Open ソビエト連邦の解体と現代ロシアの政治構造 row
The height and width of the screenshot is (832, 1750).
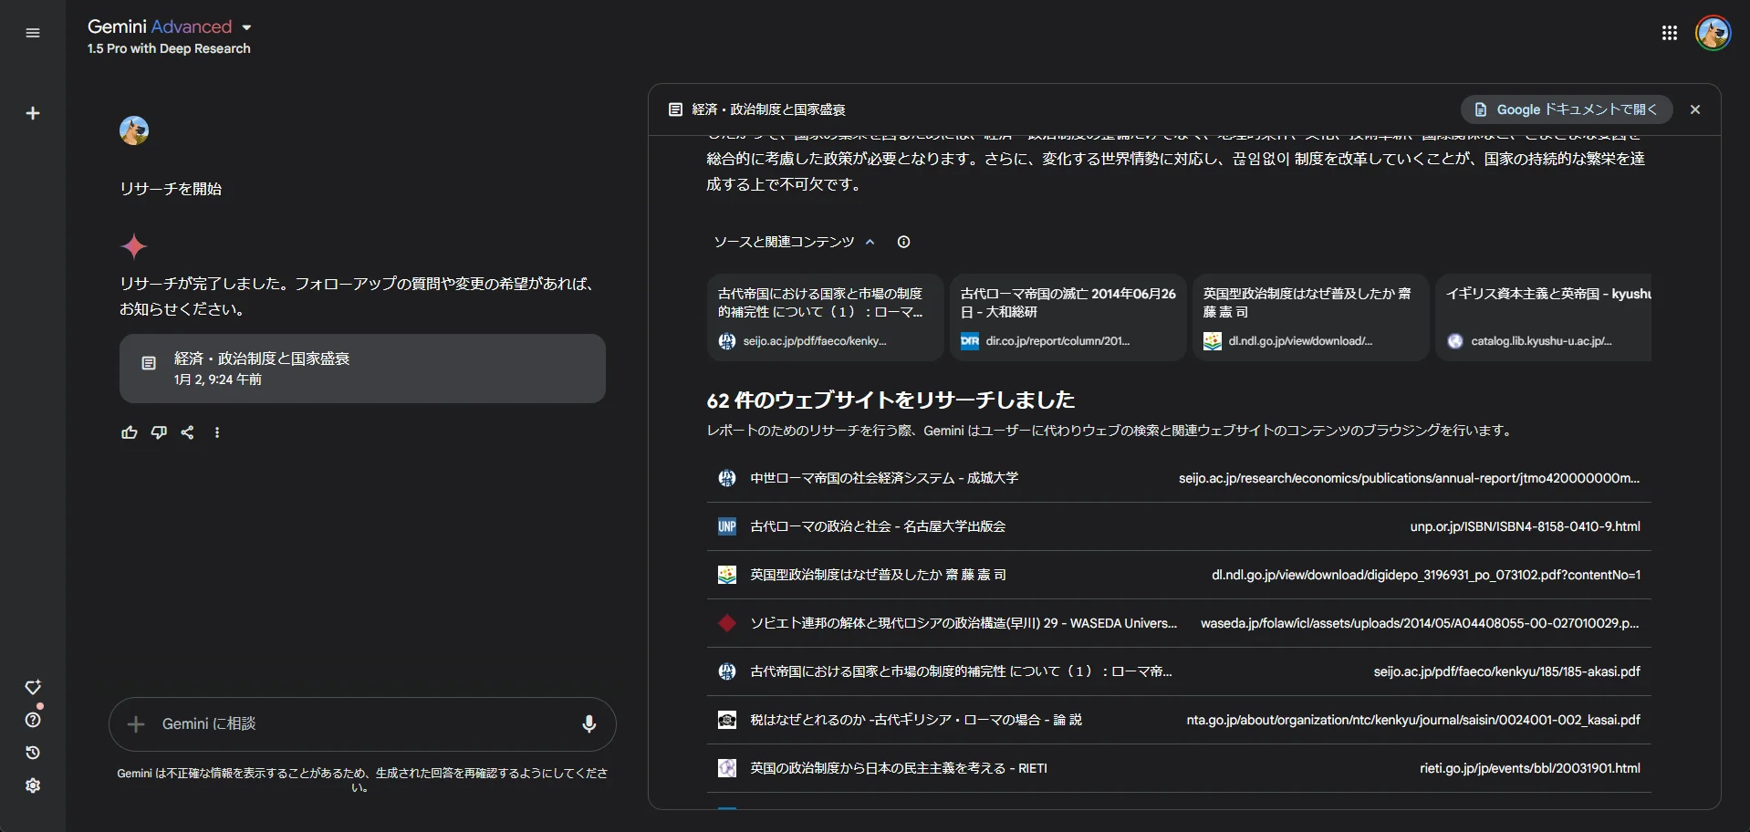point(1179,623)
